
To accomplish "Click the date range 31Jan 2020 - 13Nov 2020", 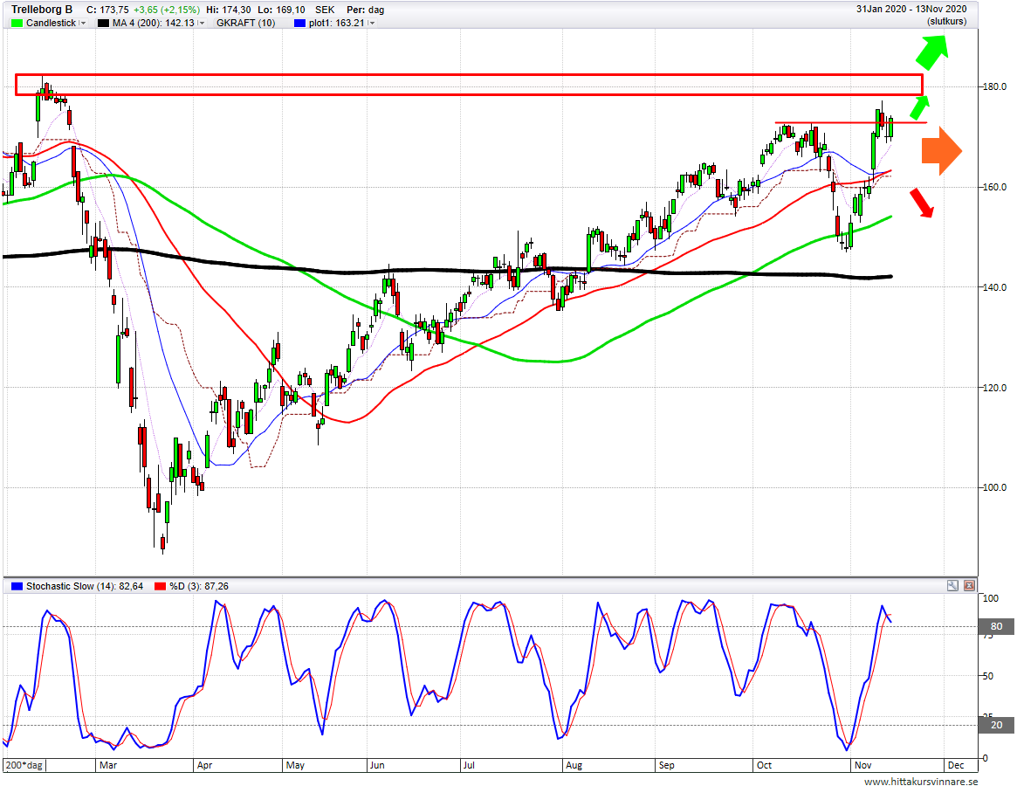I will (x=911, y=9).
